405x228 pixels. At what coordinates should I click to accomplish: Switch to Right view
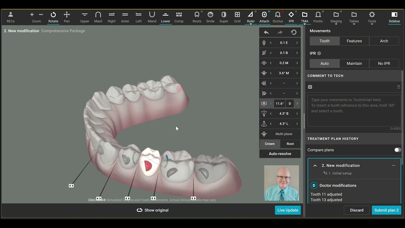pos(111,17)
